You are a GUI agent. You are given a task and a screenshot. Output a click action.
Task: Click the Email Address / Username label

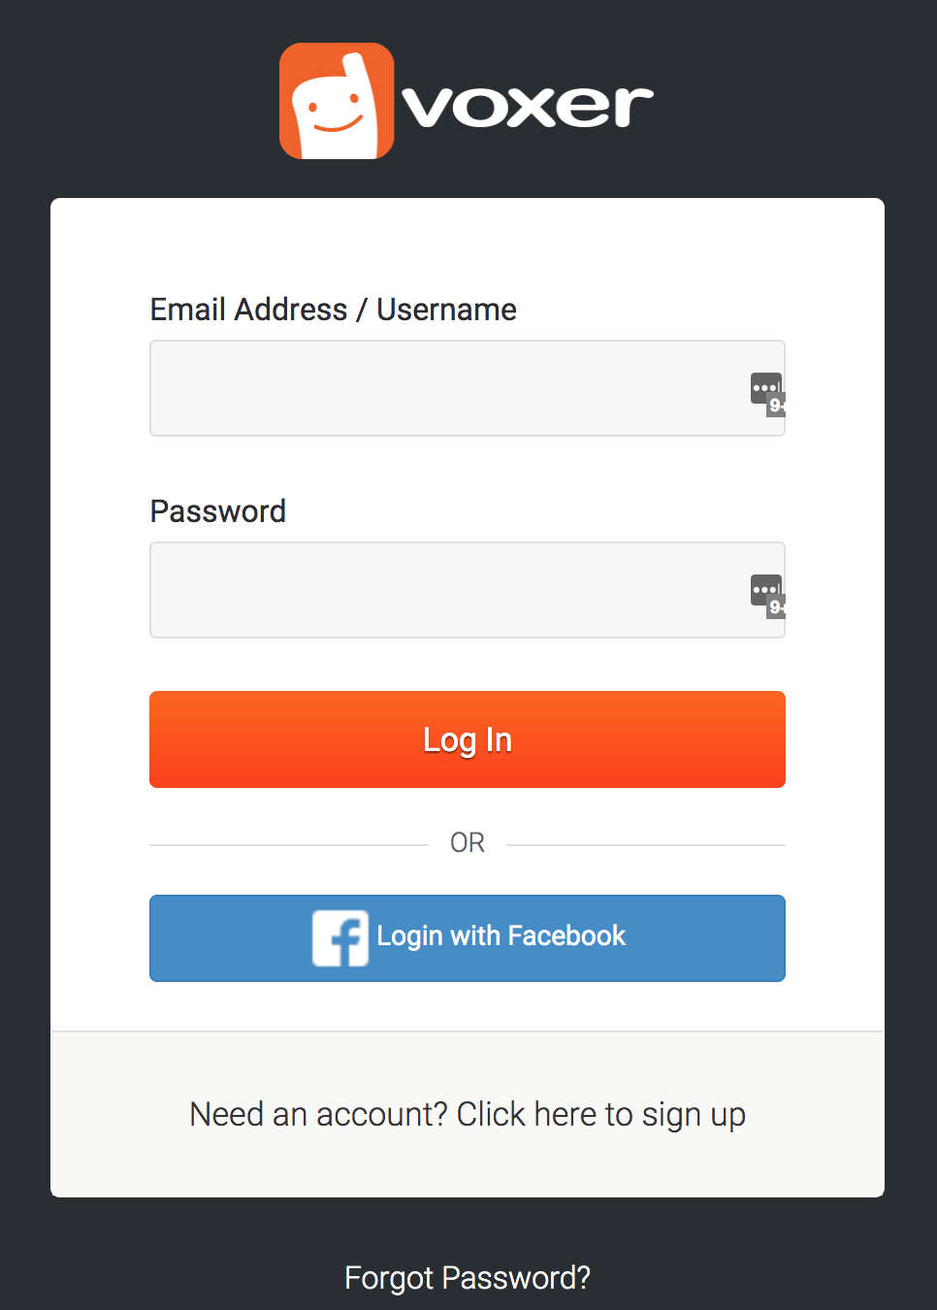click(x=333, y=310)
